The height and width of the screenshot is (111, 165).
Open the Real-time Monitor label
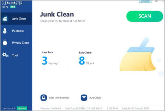point(59,98)
